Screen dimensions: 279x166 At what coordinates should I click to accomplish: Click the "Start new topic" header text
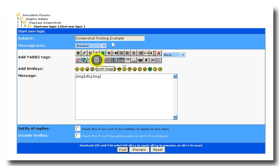click(x=32, y=31)
